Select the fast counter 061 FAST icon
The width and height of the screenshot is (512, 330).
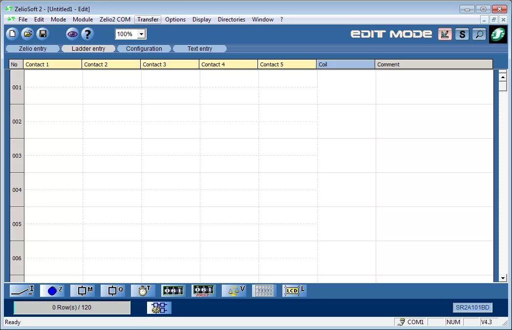204,290
